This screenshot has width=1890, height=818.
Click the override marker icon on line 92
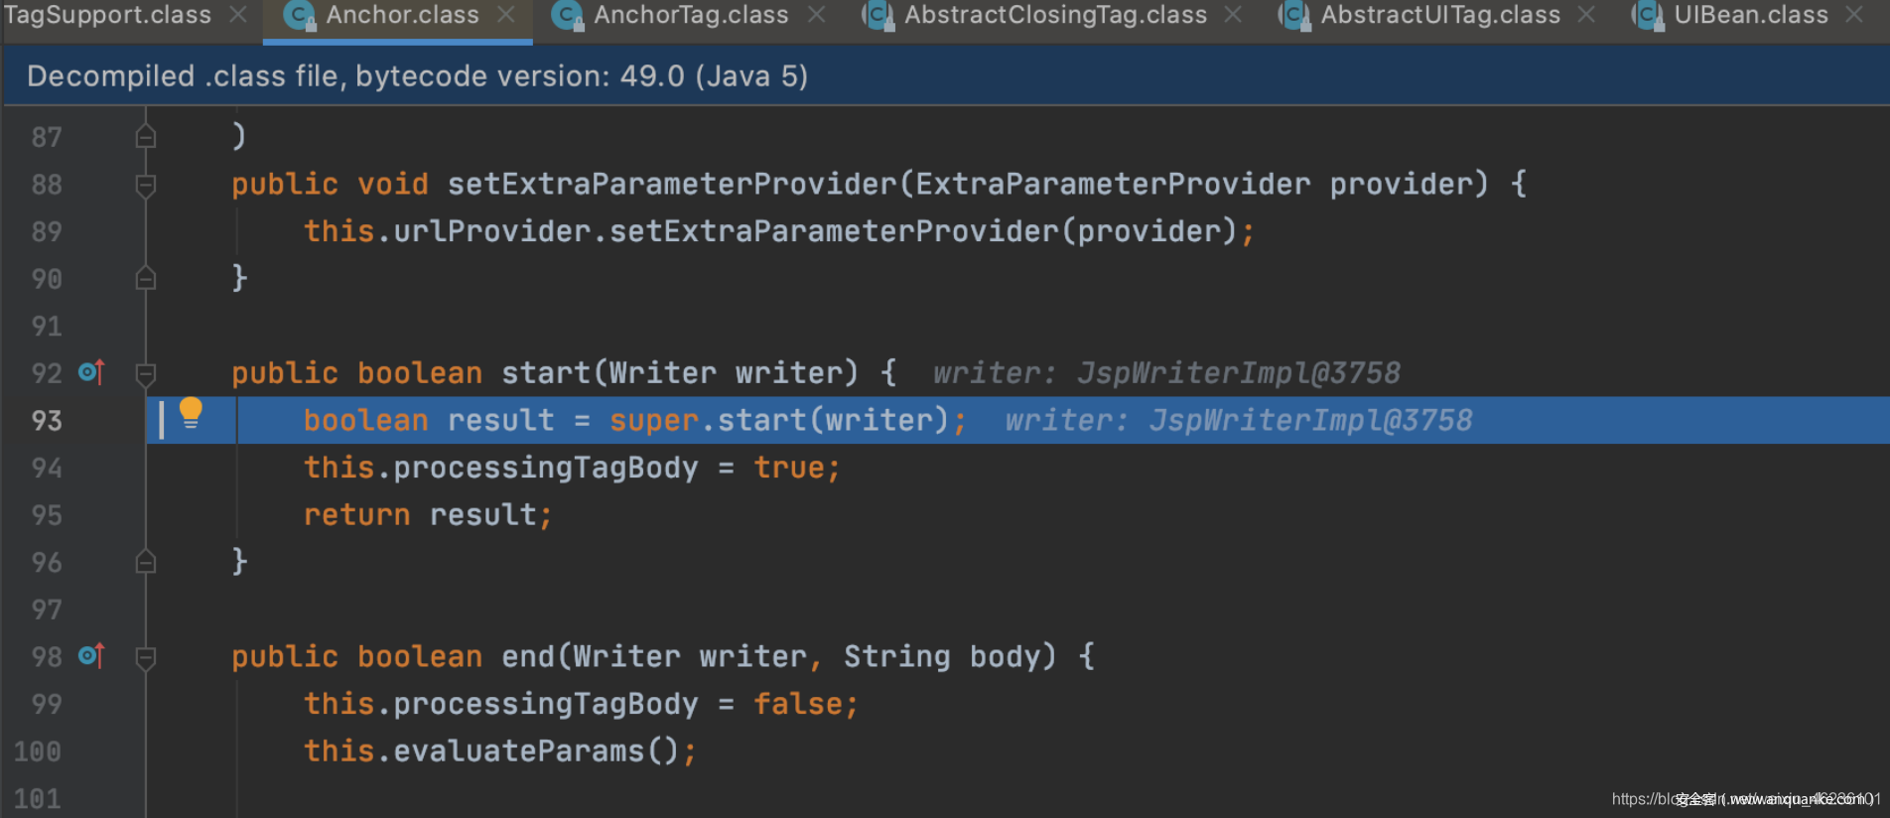[x=91, y=372]
